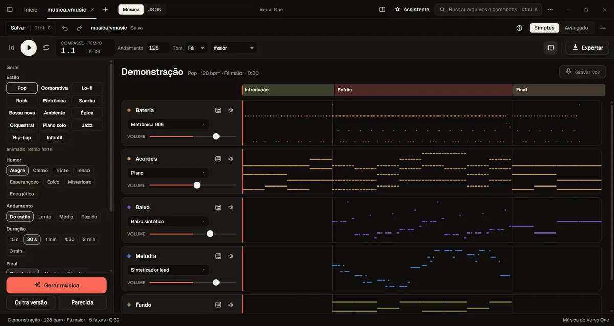Open a new tab with the plus icon
614x326 pixels.
105,9
